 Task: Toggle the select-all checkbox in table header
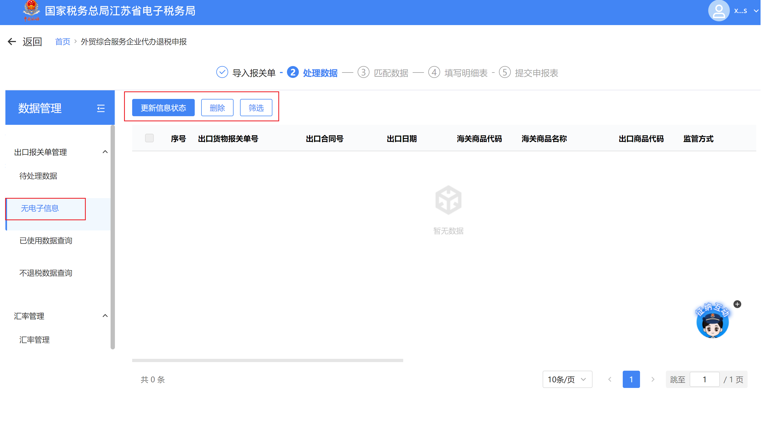pyautogui.click(x=149, y=138)
